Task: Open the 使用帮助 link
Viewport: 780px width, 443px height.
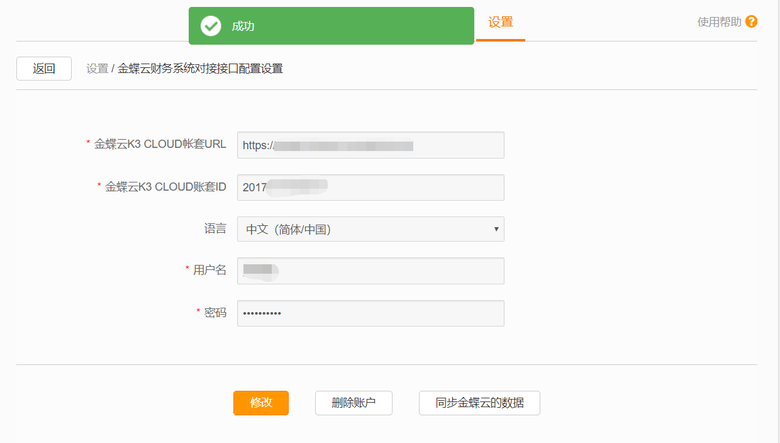Action: [720, 22]
